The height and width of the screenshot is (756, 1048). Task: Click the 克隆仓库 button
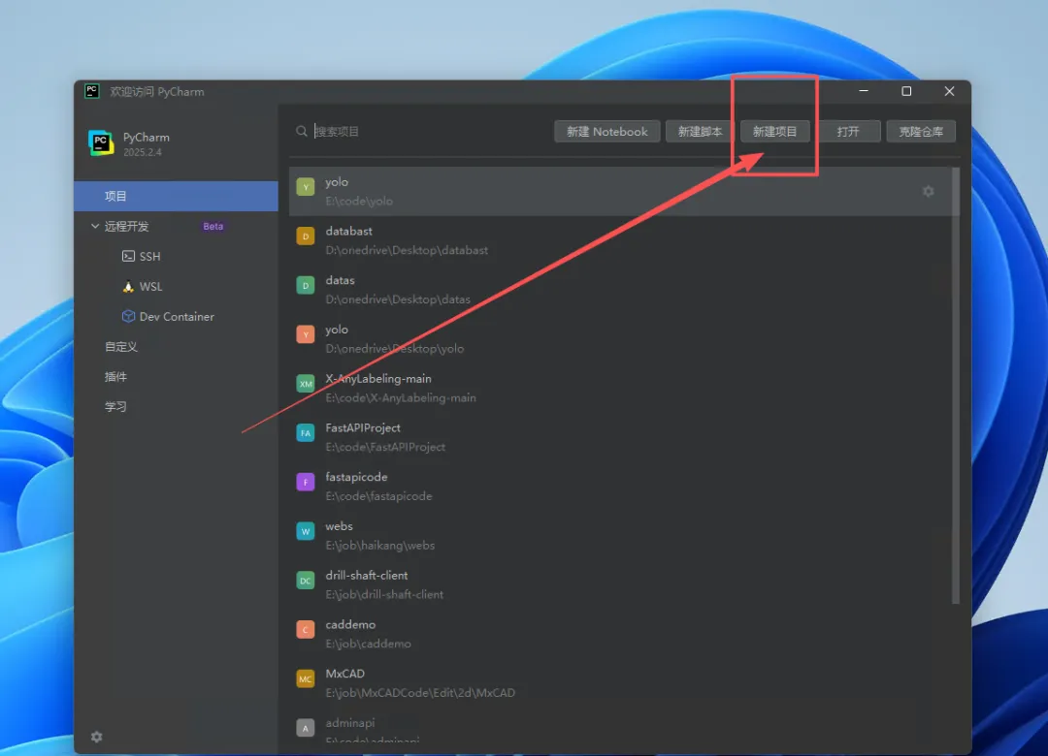pos(920,132)
